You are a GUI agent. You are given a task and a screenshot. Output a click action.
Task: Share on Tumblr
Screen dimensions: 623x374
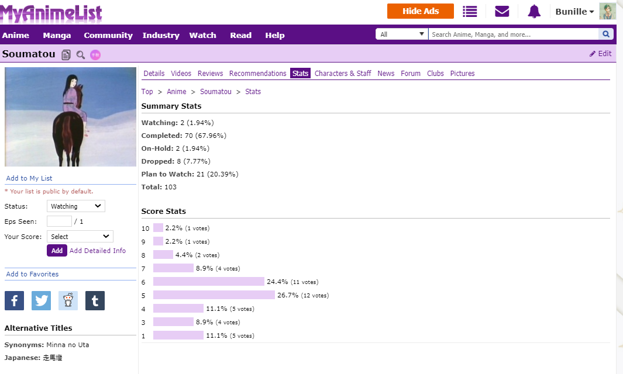pyautogui.click(x=95, y=300)
